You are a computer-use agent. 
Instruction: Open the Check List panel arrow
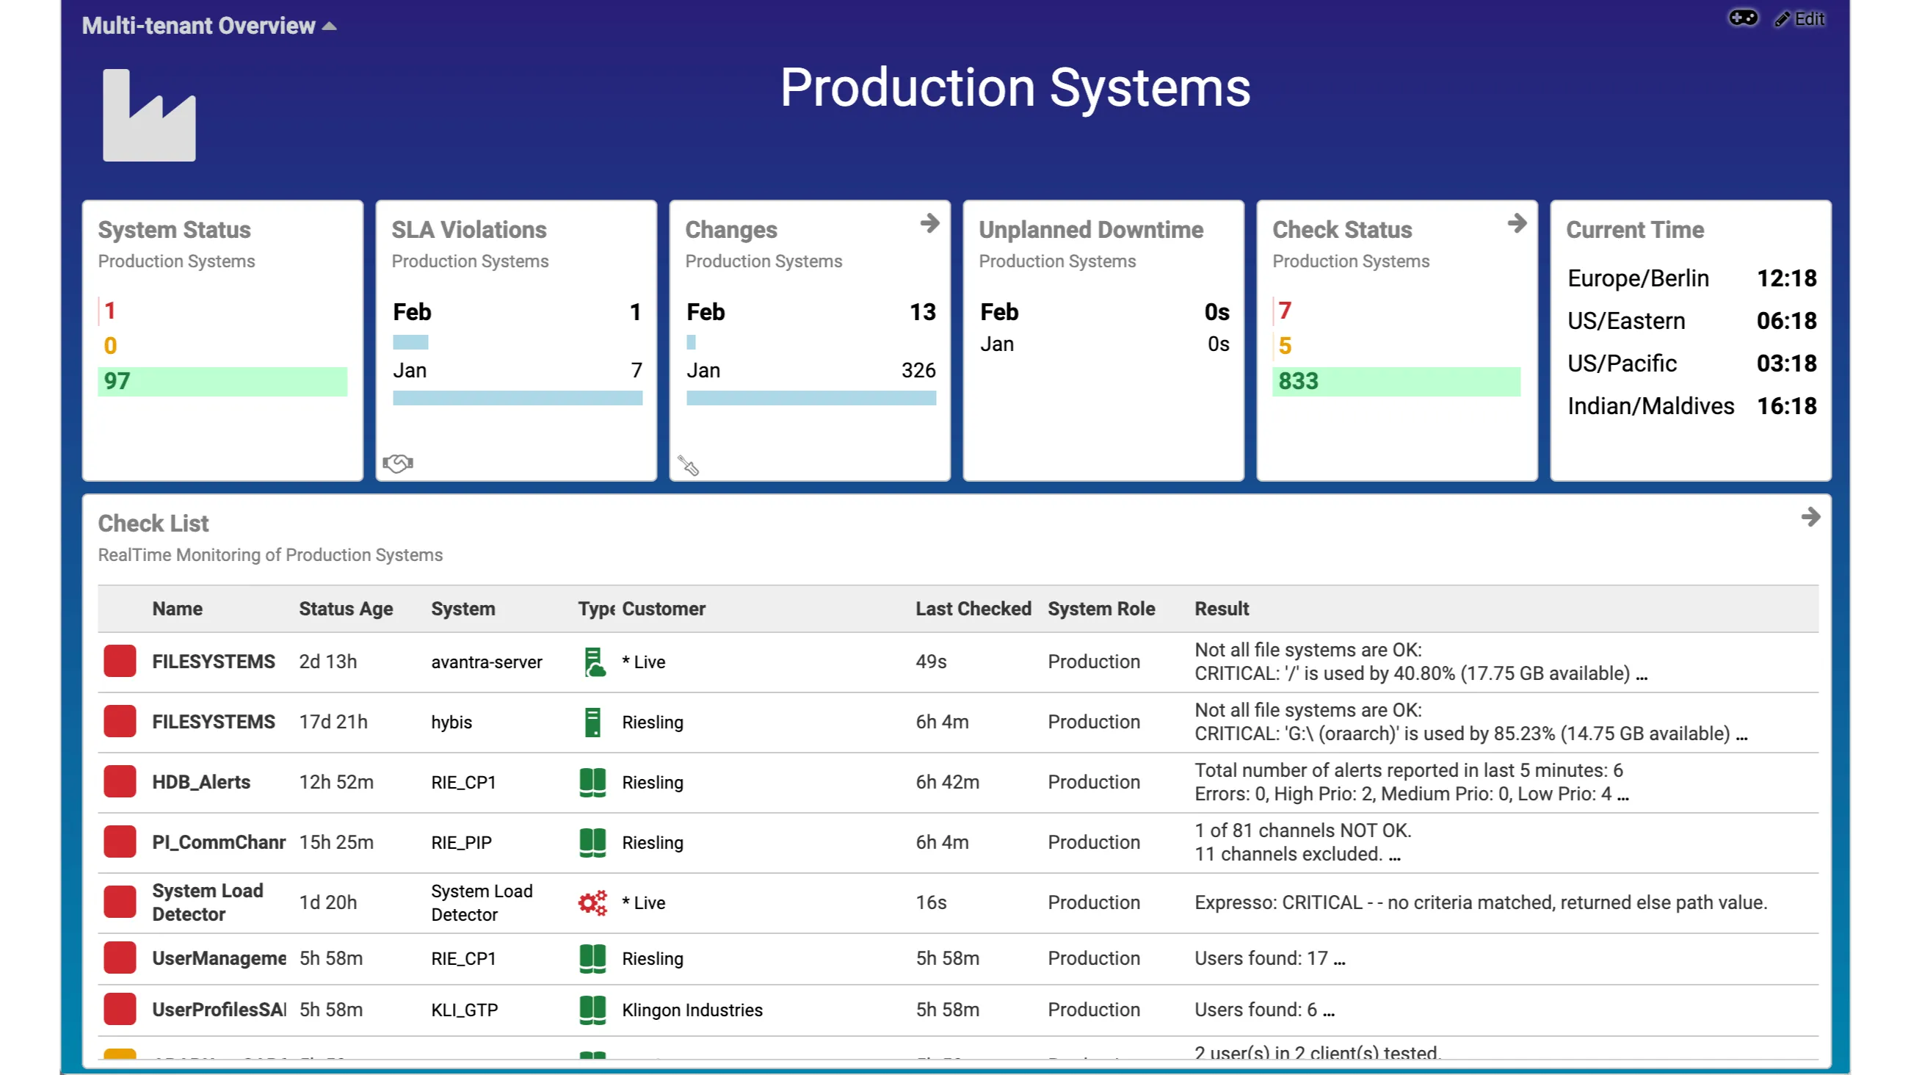[1810, 516]
